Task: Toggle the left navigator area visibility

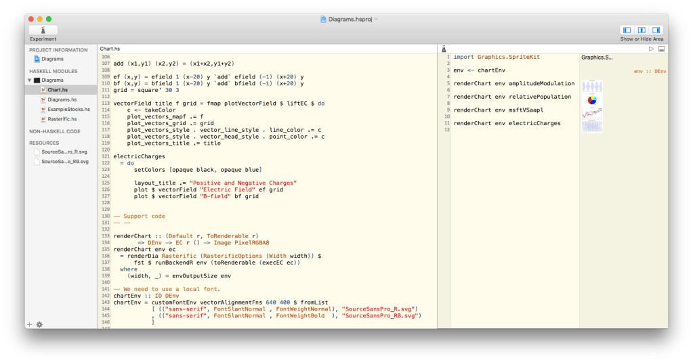Action: click(x=627, y=30)
